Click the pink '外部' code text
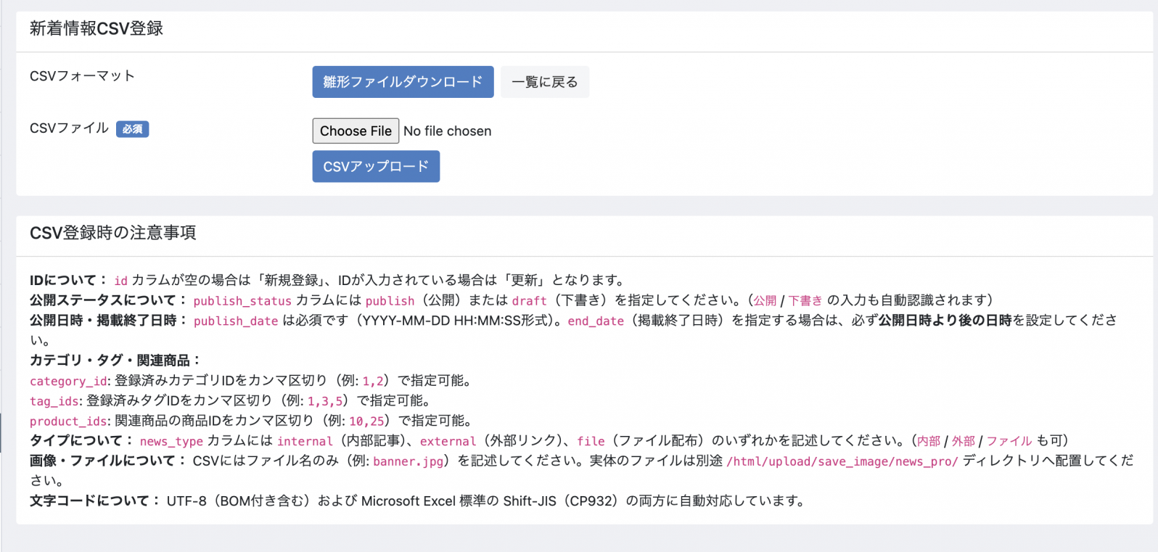Viewport: 1158px width, 552px height. 964,442
